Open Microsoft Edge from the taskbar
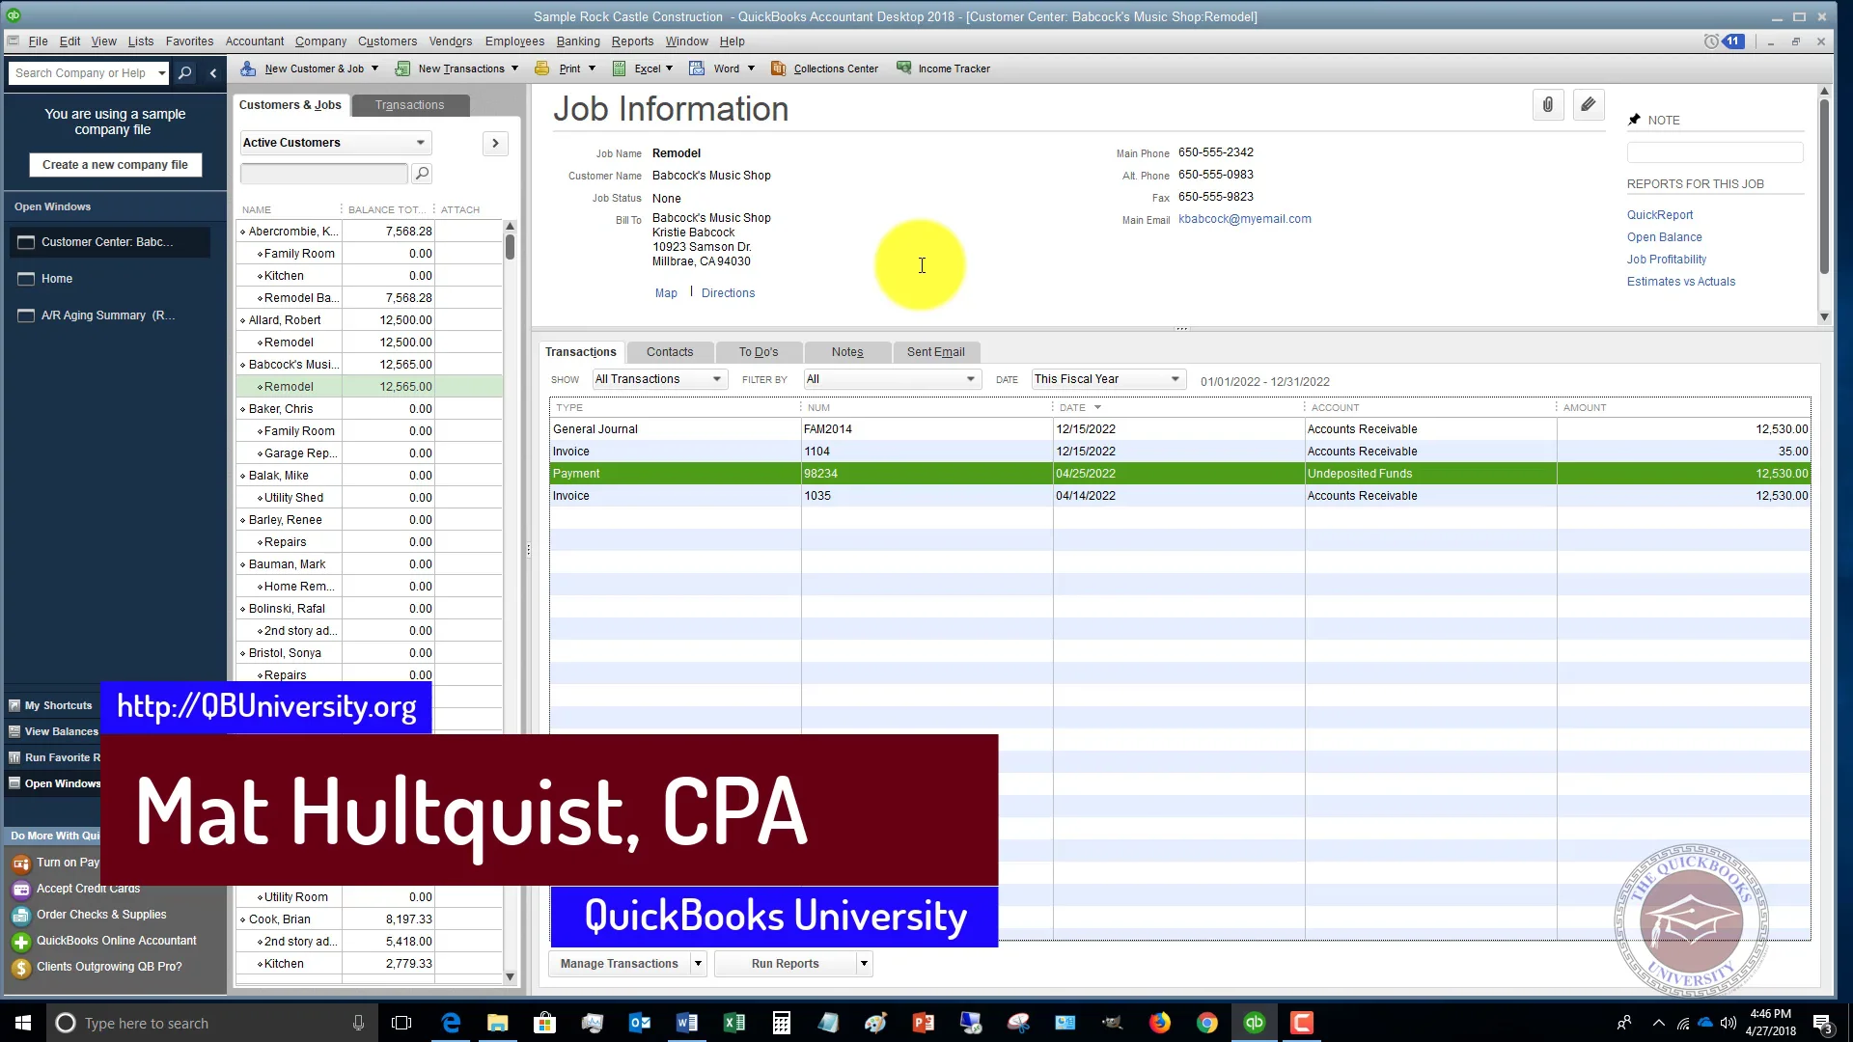 [x=451, y=1023]
